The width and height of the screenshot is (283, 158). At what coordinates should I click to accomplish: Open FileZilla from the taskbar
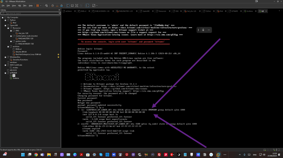[159, 155]
